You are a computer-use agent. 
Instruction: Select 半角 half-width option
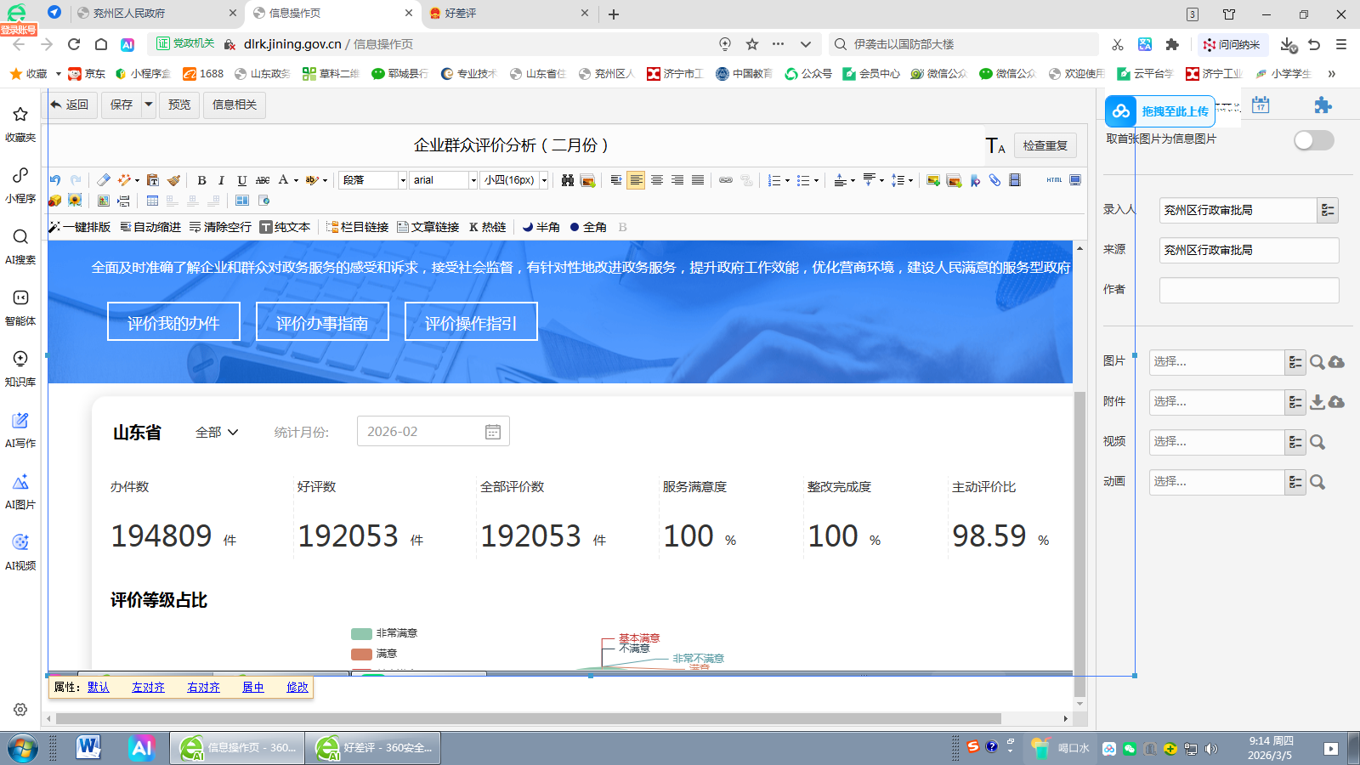click(541, 227)
